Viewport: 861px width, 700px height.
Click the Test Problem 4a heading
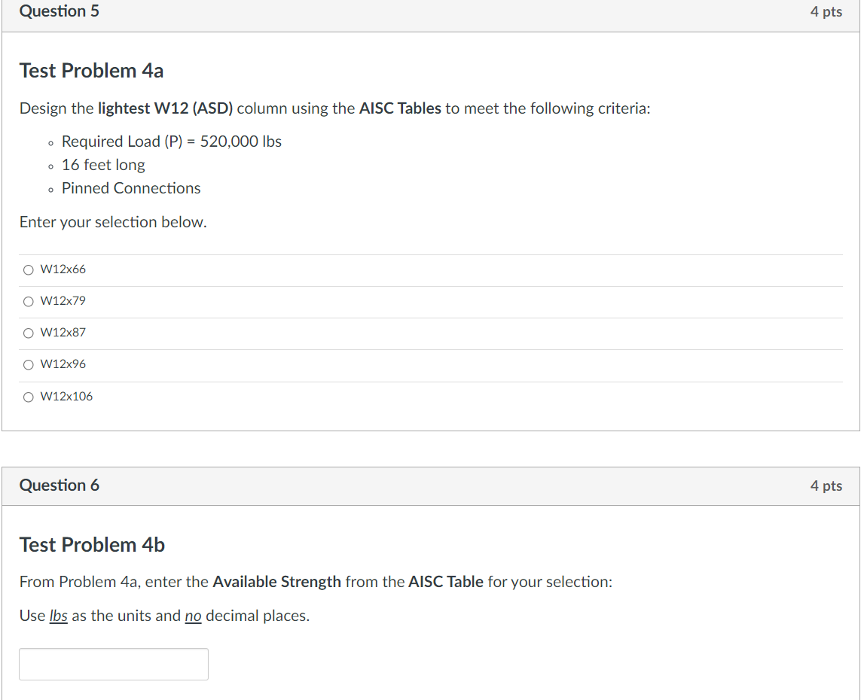(x=91, y=71)
